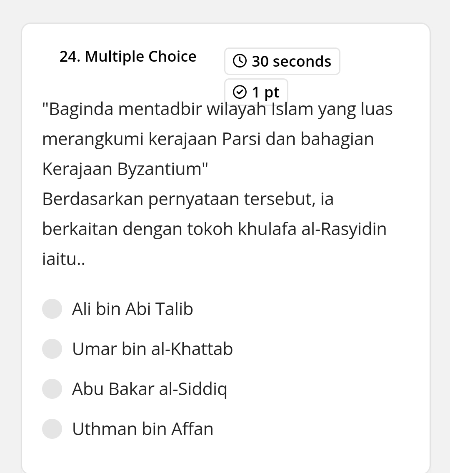
Task: Mark the Abu Bakar al-Siddiq radio button
Action: pos(52,389)
